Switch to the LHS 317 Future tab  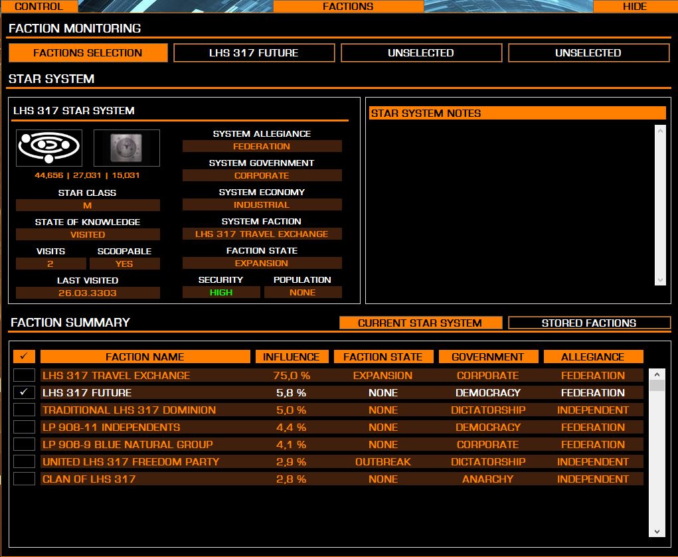(x=254, y=52)
